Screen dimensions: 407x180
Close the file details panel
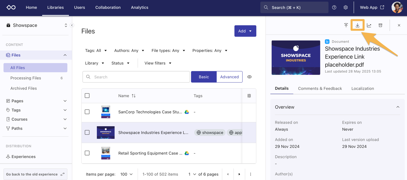(x=399, y=25)
